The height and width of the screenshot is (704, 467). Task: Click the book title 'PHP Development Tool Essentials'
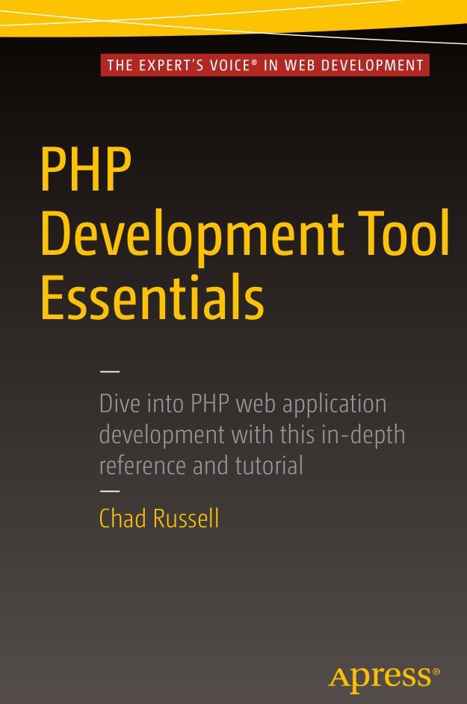pyautogui.click(x=245, y=232)
